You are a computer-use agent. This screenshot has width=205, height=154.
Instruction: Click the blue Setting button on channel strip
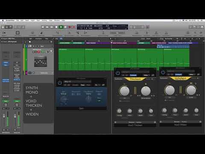6,62
